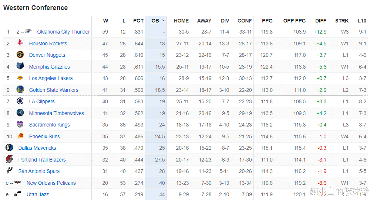Sort by OPP PPG column header
This screenshot has height=201, width=373.
coord(295,21)
